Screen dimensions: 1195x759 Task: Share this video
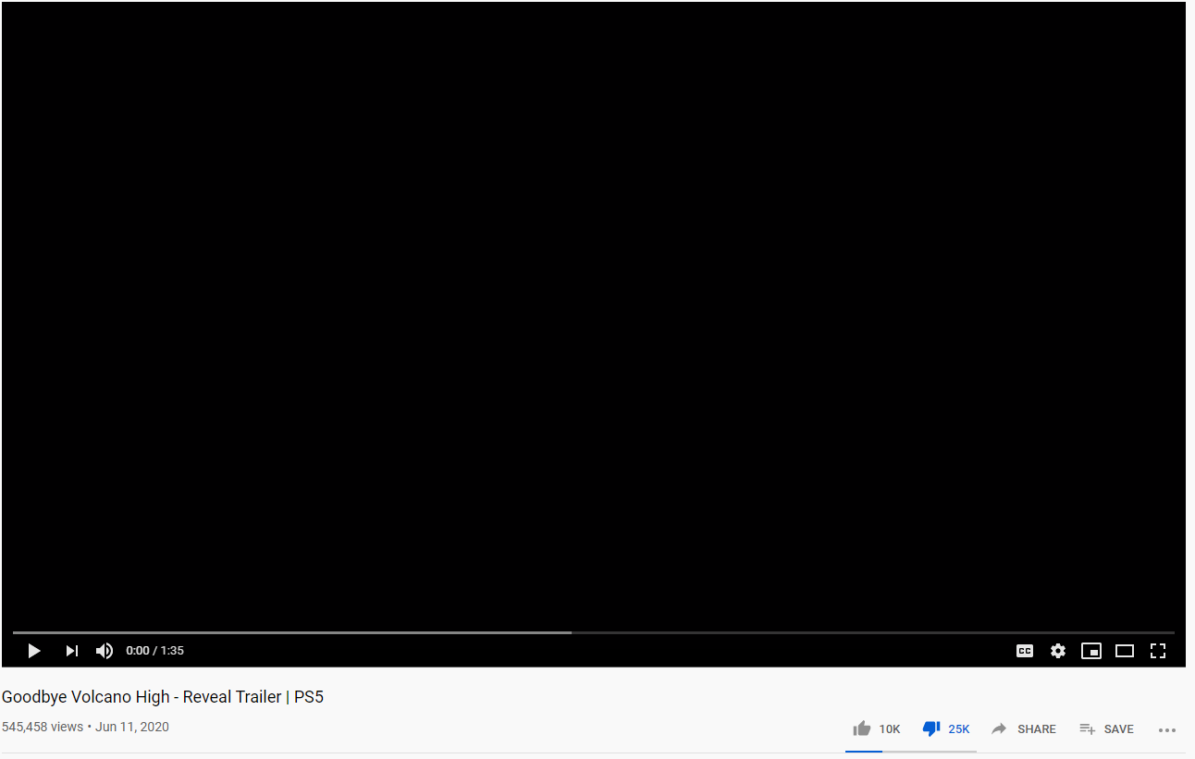(x=1023, y=729)
